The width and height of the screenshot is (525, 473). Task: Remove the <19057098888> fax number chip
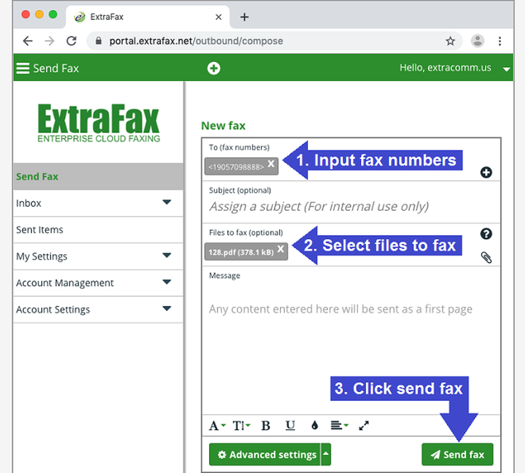click(x=271, y=164)
